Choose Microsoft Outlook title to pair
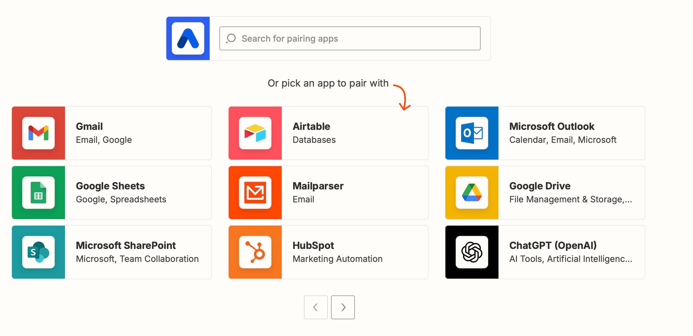Viewport: 693px width, 336px height. point(552,126)
